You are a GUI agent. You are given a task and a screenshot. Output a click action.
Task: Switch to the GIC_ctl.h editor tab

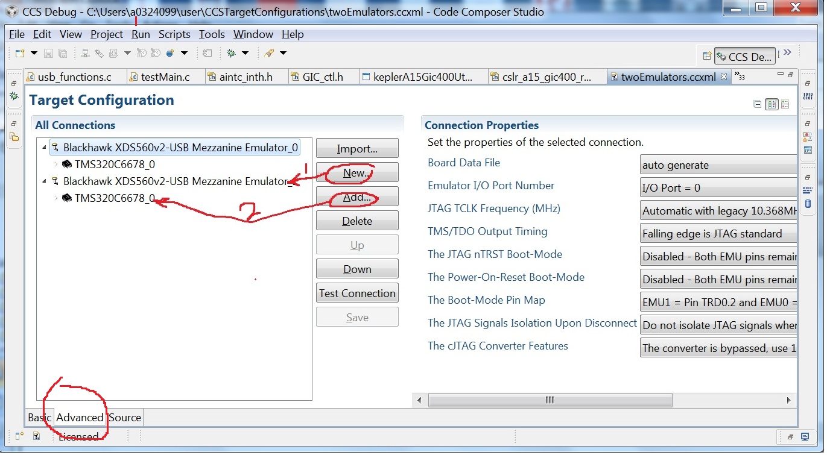(x=323, y=77)
